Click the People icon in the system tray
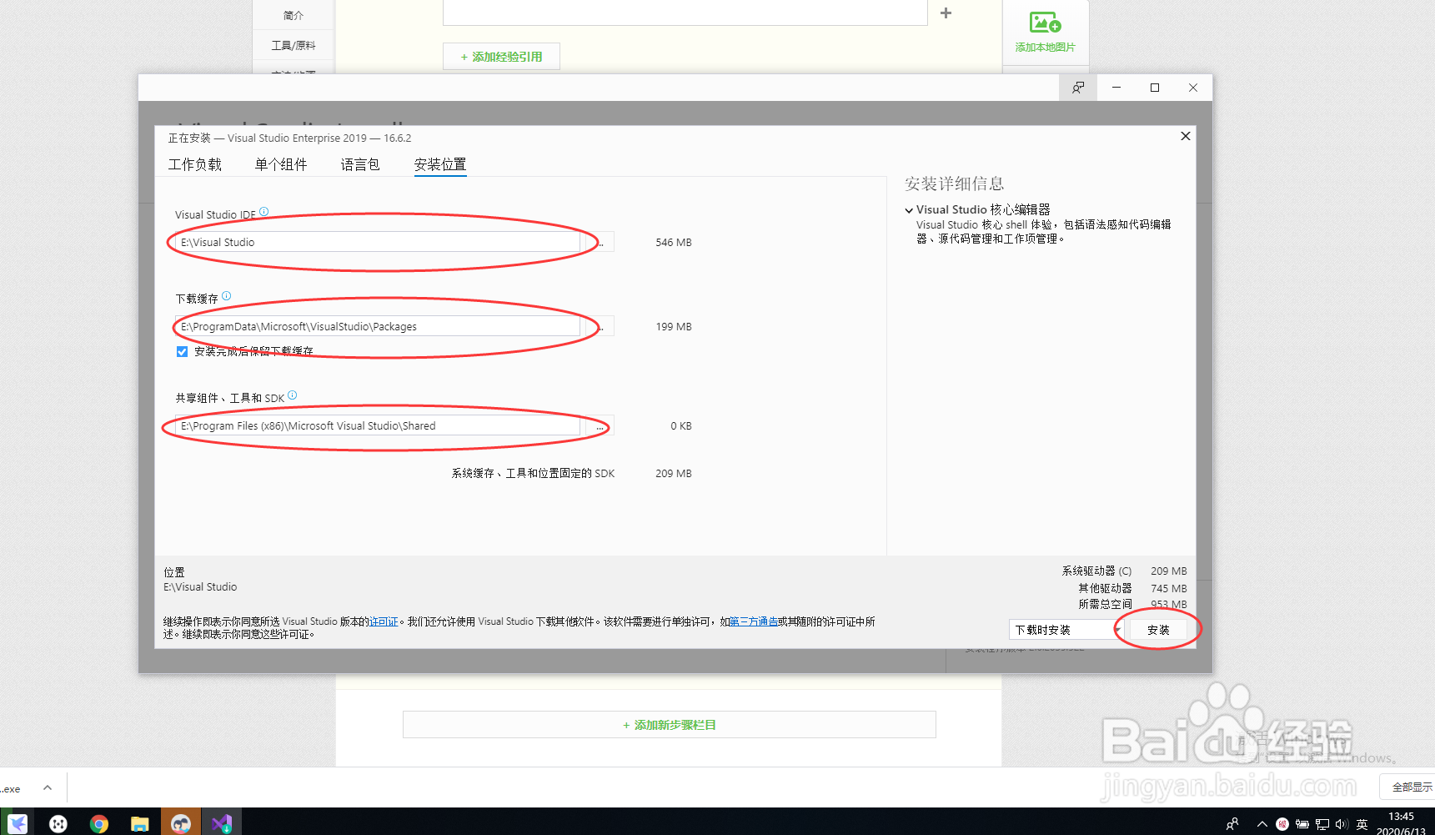Viewport: 1435px width, 835px height. pos(1232,824)
